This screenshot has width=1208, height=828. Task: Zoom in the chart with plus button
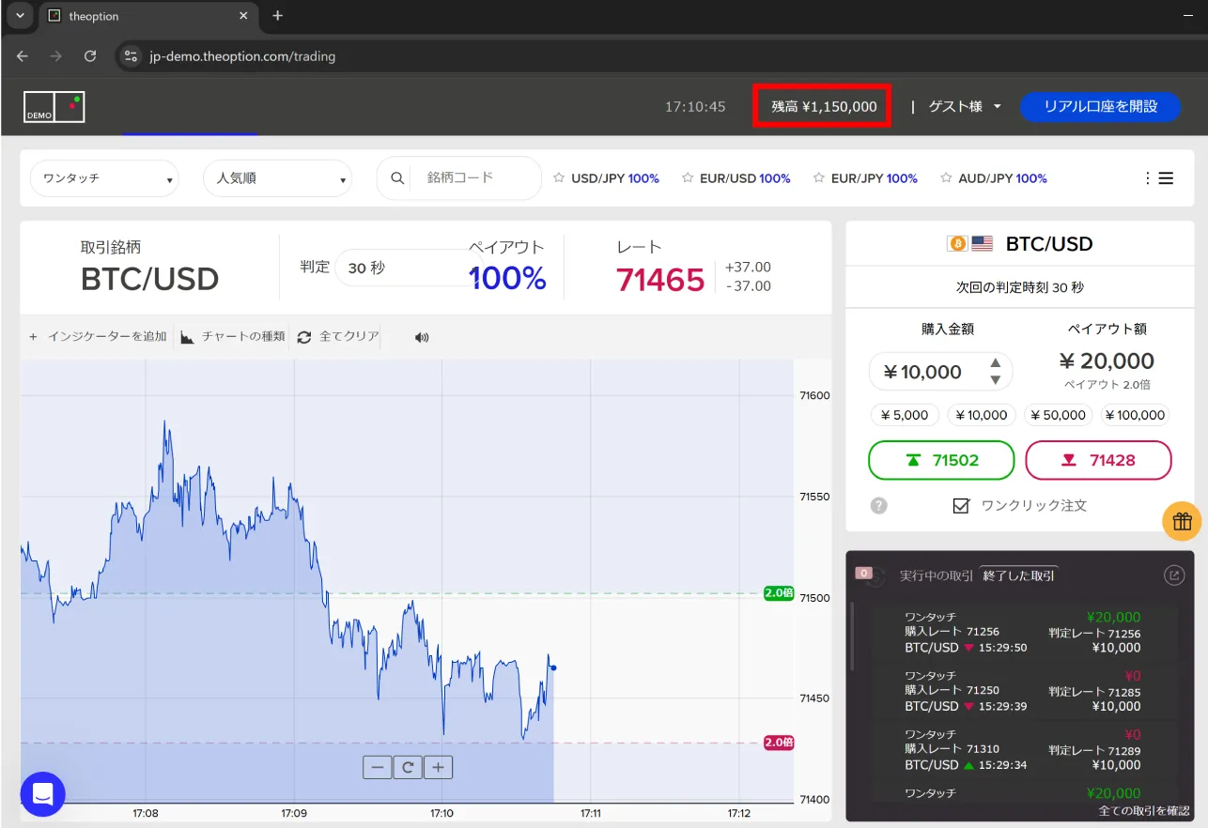[438, 767]
